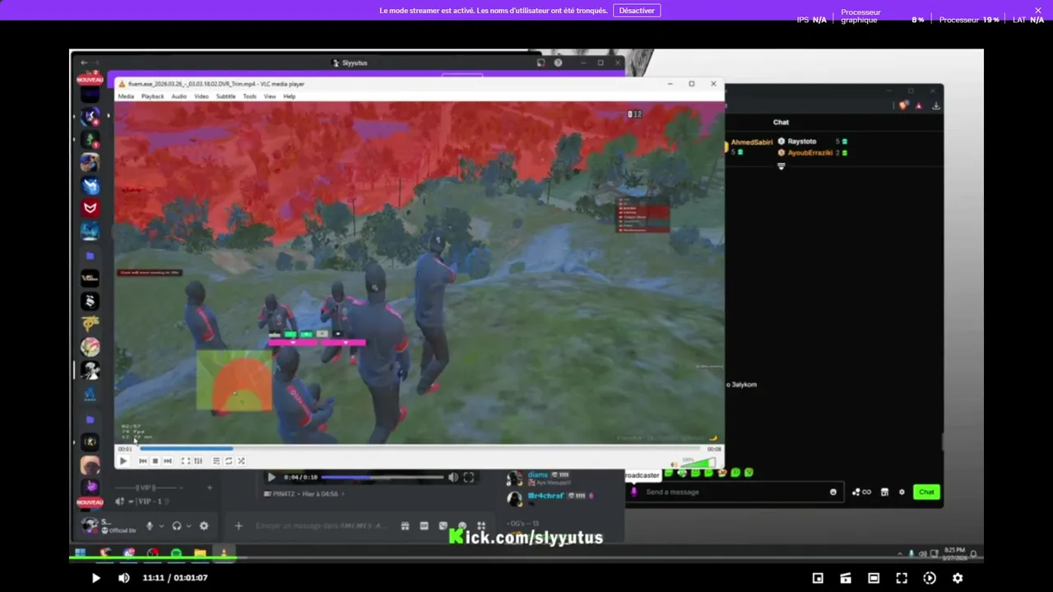Open Discord emoji picker
The image size is (1053, 592).
[x=462, y=525]
